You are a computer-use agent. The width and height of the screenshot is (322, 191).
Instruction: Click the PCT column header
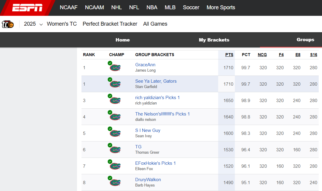tap(246, 55)
